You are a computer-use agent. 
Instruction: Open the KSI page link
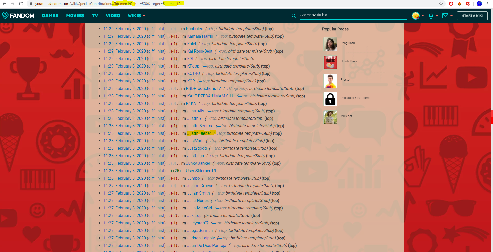pyautogui.click(x=190, y=58)
